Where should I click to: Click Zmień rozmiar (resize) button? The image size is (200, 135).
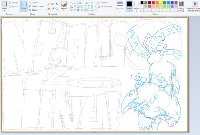coord(36,6)
